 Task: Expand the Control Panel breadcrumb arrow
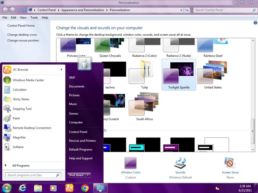[x=58, y=10]
